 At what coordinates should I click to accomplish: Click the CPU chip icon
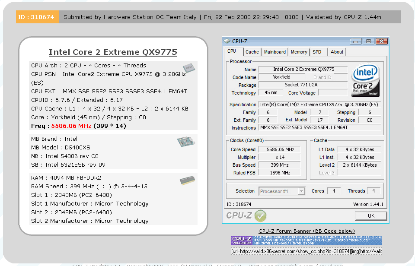pyautogui.click(x=189, y=68)
